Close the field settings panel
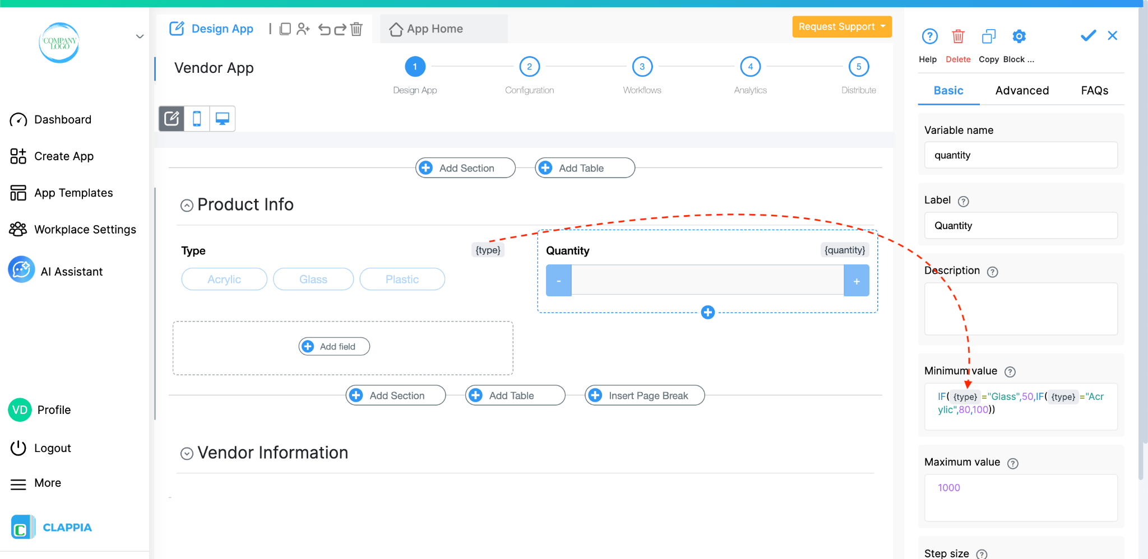1148x559 pixels. pyautogui.click(x=1113, y=36)
